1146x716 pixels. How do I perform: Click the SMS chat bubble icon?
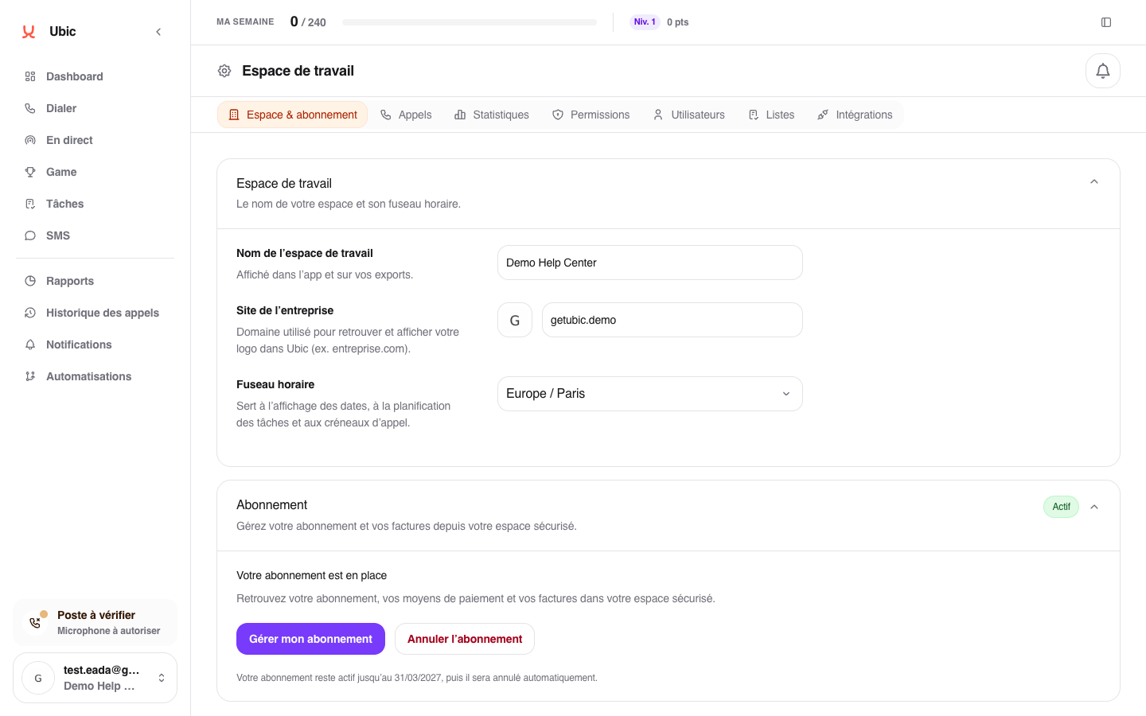[30, 235]
